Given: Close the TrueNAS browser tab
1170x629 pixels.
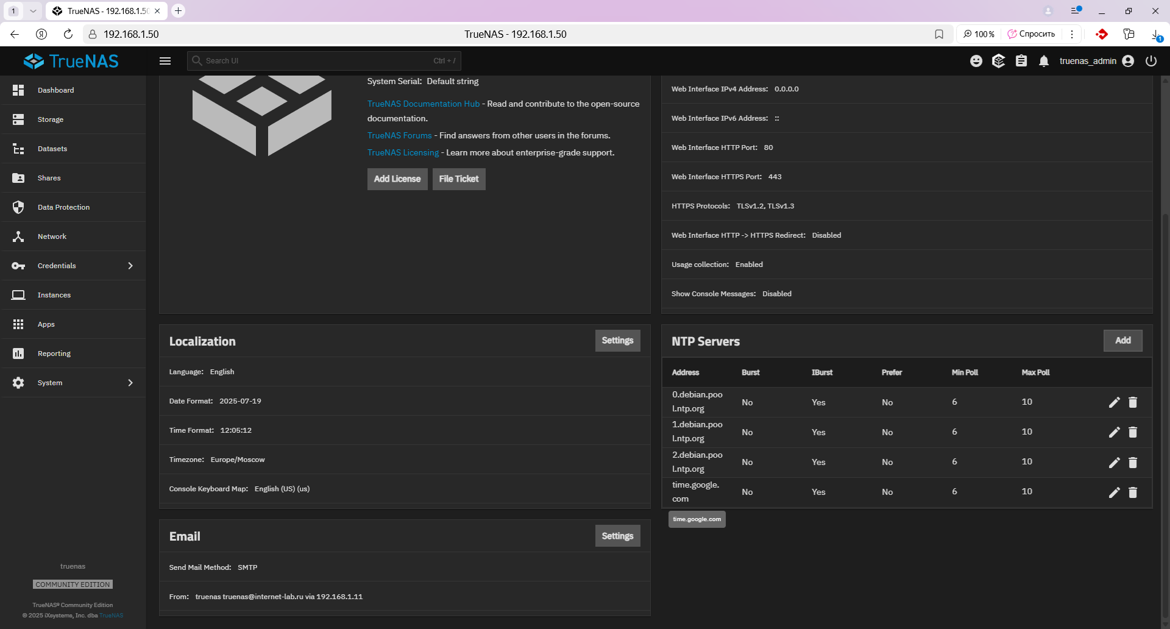Looking at the screenshot, I should coord(157,11).
